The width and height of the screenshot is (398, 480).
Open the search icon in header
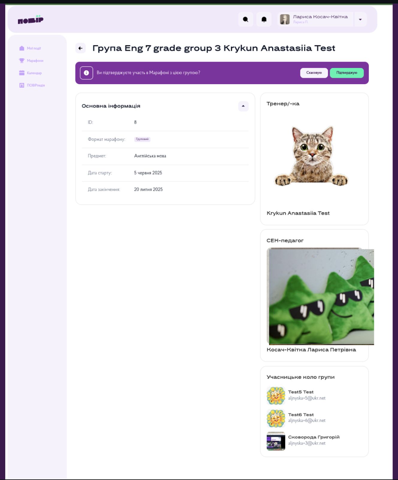click(x=245, y=19)
